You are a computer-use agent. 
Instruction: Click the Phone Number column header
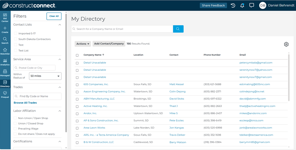coord(212,55)
